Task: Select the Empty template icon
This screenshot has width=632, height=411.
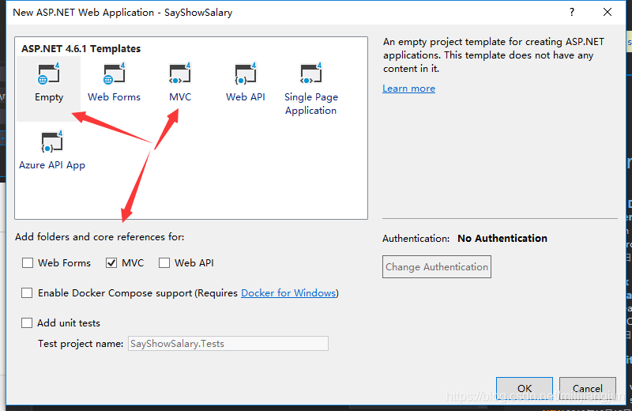Action: pos(49,74)
